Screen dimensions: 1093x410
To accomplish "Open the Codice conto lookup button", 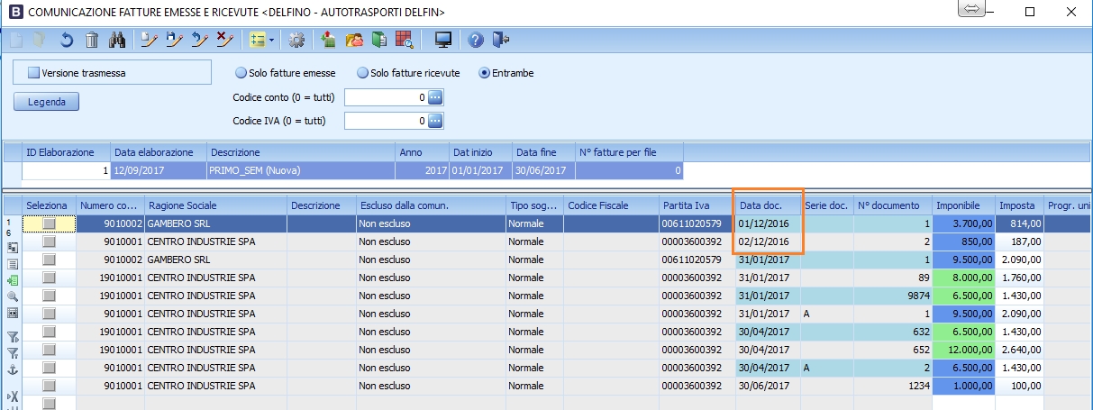I will (435, 97).
